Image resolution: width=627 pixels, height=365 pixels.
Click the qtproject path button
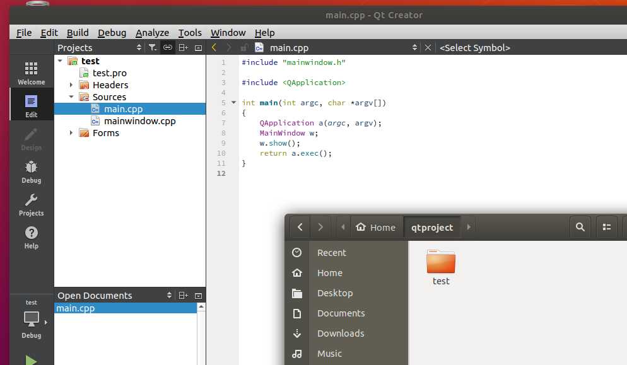point(432,227)
